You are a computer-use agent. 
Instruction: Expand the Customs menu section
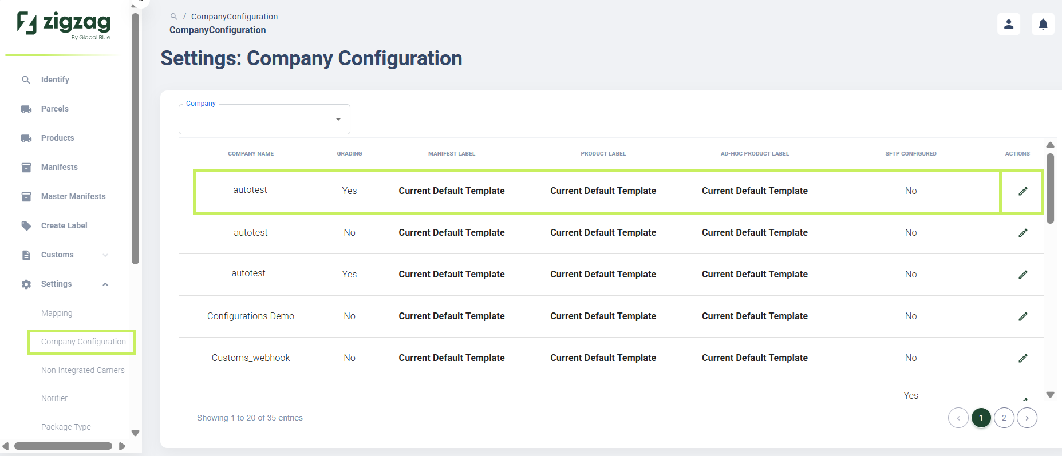click(x=105, y=255)
